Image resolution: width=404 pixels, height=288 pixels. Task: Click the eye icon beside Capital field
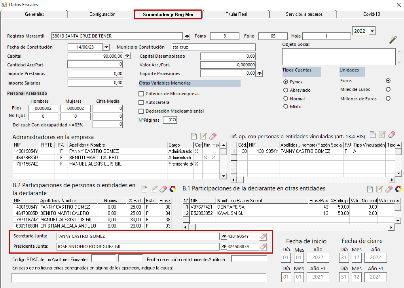coord(127,56)
